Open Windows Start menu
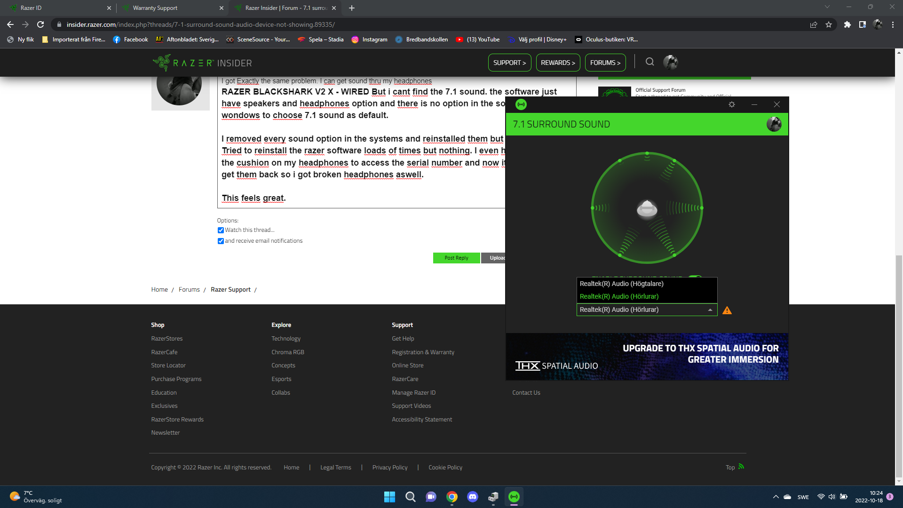This screenshot has width=903, height=508. coord(389,497)
